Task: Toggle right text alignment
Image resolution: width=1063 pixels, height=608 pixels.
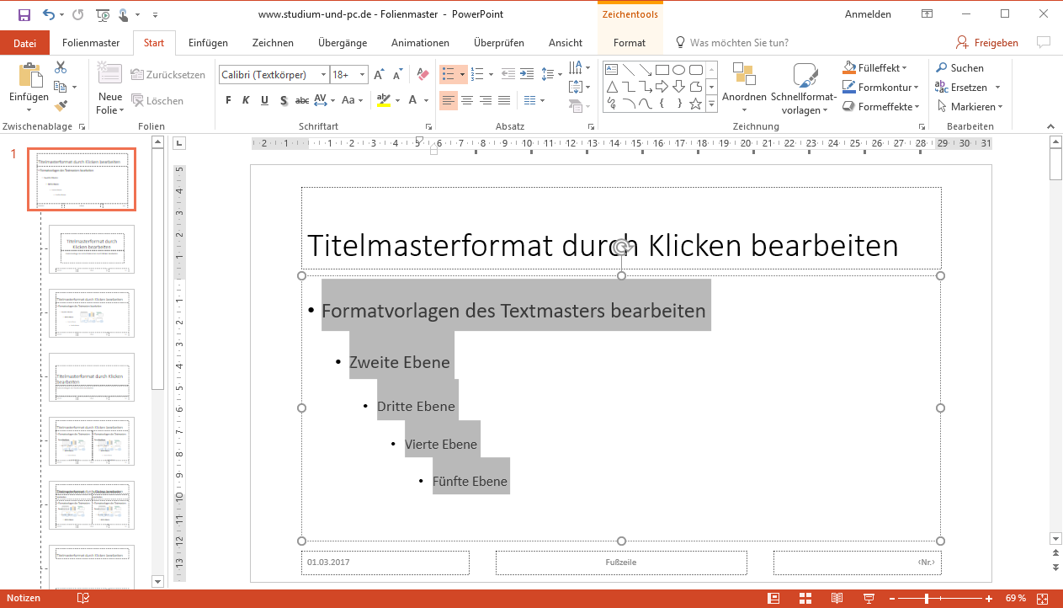Action: click(x=485, y=101)
